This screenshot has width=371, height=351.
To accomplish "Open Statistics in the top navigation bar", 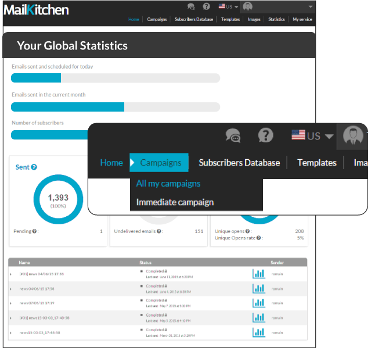I will [x=276, y=19].
